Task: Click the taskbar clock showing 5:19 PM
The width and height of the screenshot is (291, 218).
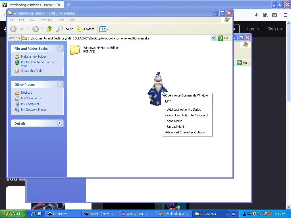Action: (280, 214)
